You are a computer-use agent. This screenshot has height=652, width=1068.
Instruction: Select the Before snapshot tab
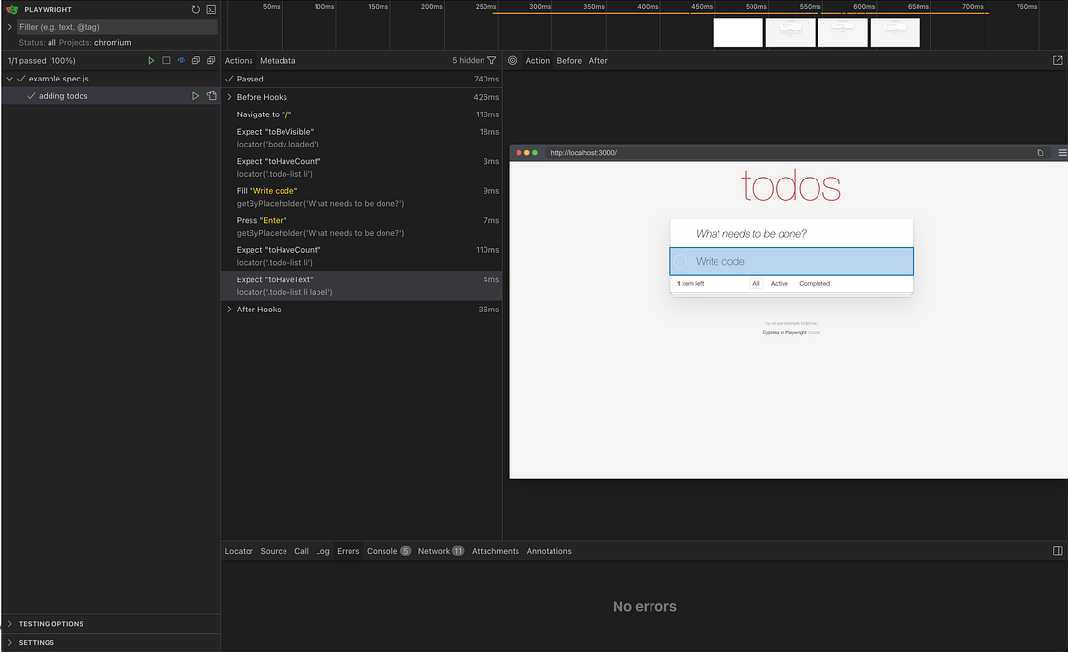[569, 60]
